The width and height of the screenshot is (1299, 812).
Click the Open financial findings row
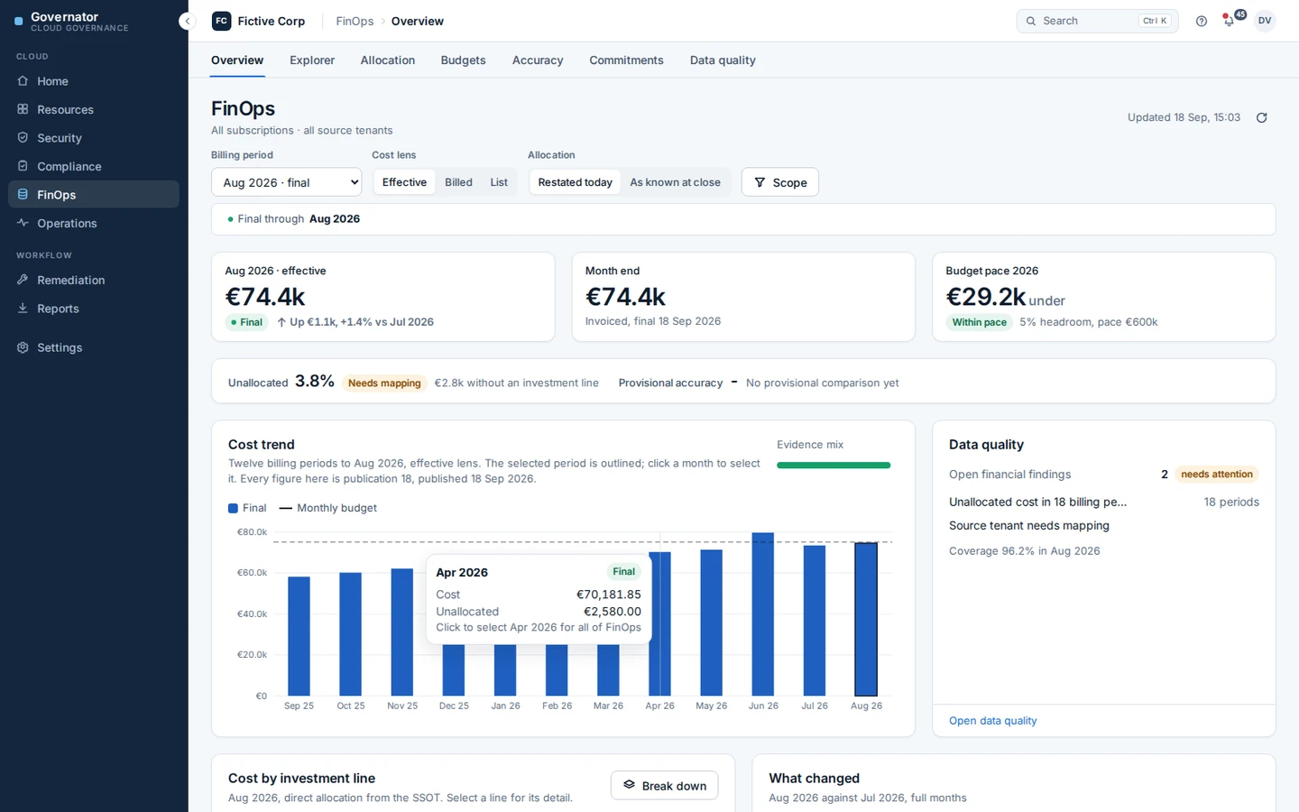(x=1103, y=475)
